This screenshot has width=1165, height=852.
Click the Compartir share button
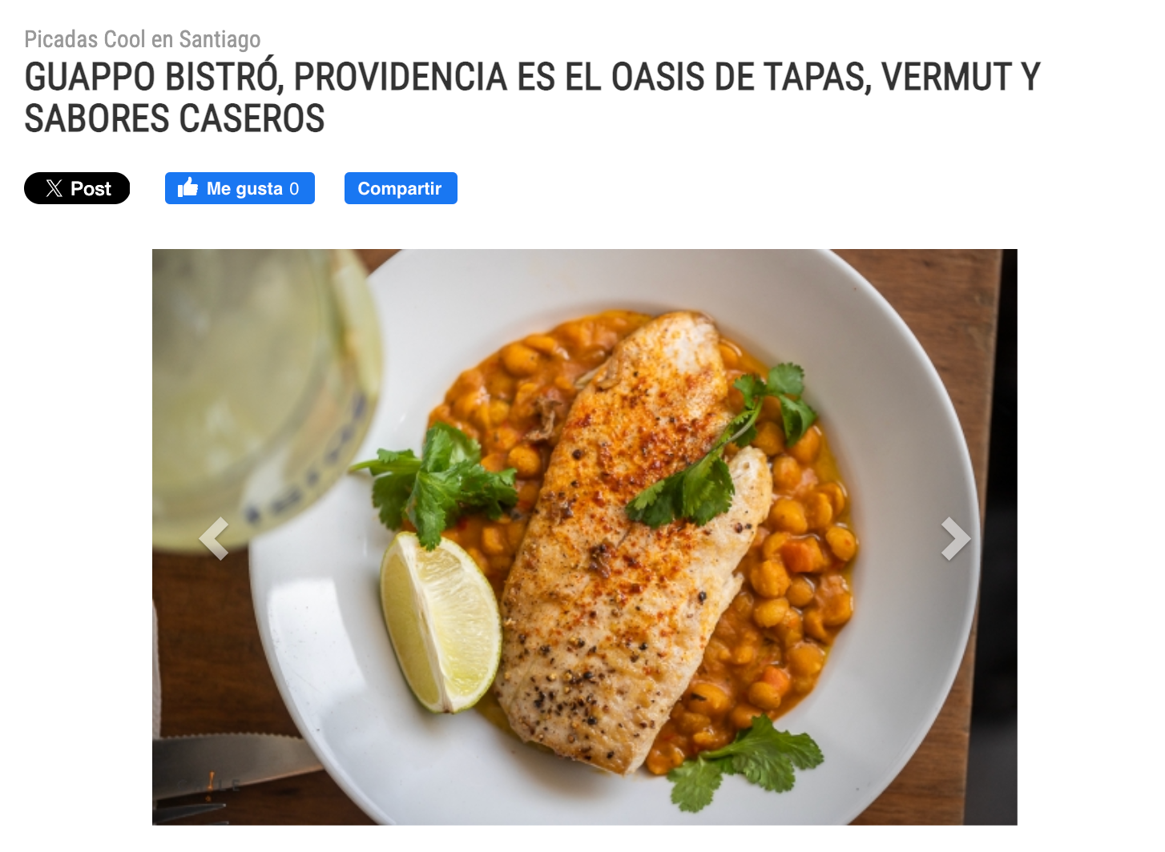401,188
